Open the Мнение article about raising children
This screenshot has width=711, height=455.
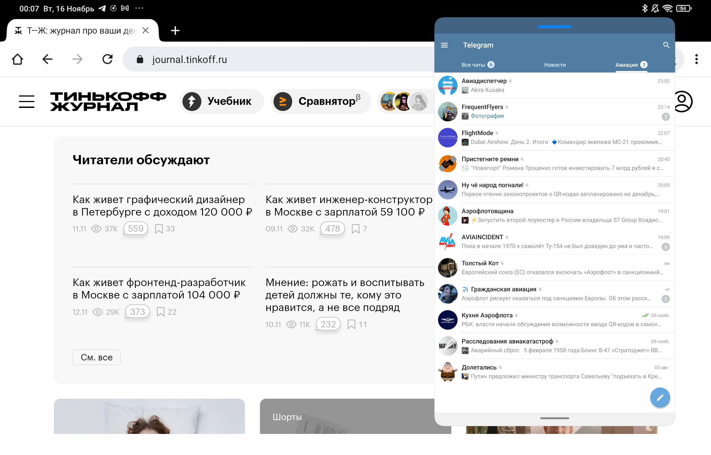(345, 295)
